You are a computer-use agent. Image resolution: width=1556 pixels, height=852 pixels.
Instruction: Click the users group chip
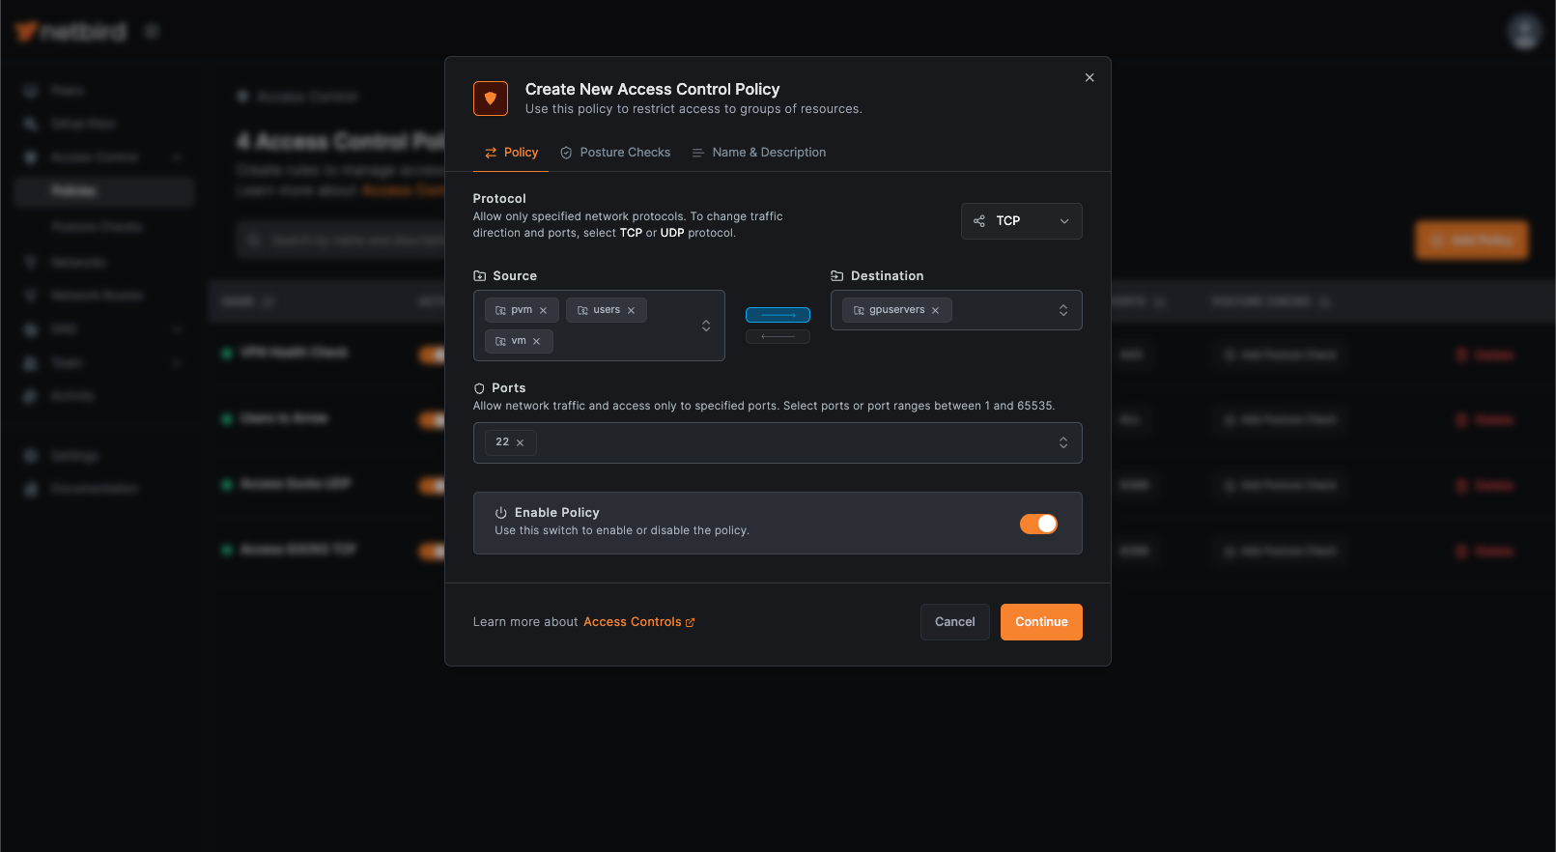click(607, 310)
